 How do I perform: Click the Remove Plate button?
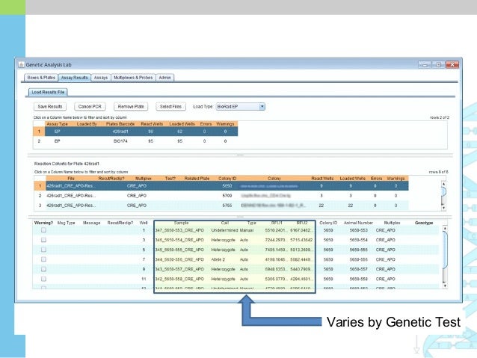point(130,106)
